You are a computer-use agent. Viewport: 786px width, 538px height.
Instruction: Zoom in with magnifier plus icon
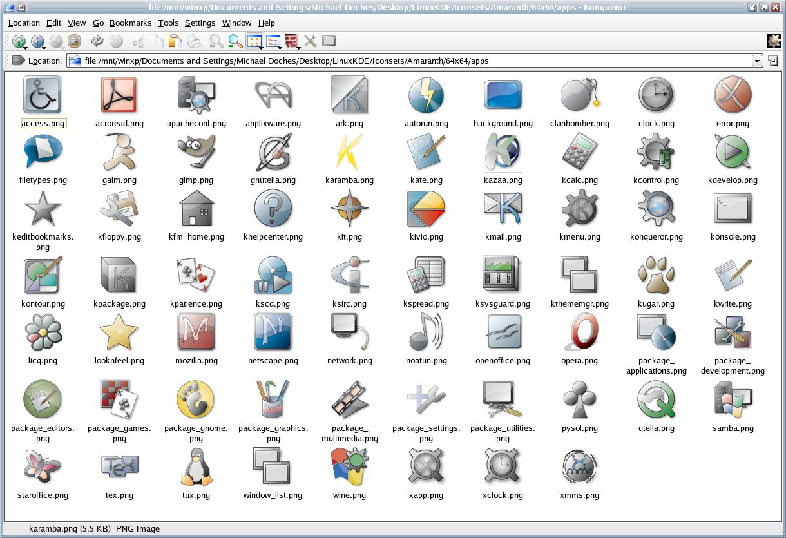[216, 41]
